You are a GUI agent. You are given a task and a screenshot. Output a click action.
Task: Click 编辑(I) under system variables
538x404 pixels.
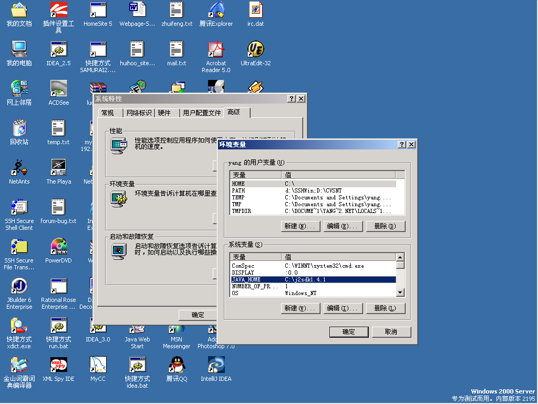click(343, 308)
